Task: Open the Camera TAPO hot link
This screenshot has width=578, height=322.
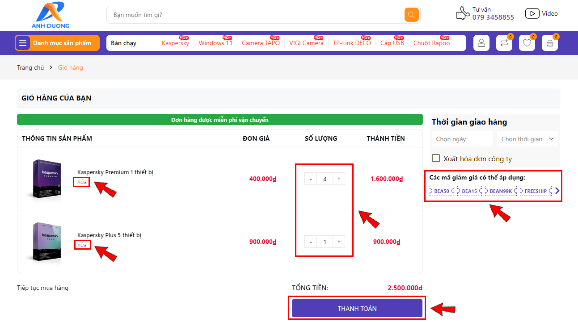Action: point(261,43)
